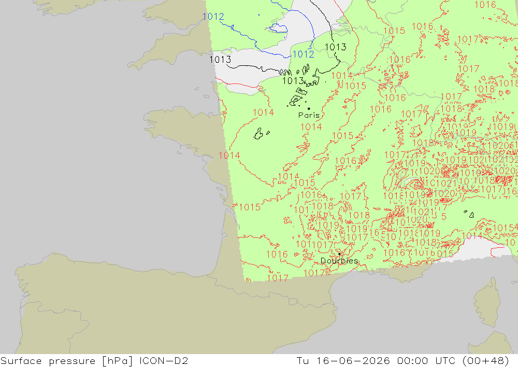
Task: Click the red 1014 label on the Atlantic edge
Action: click(x=229, y=156)
